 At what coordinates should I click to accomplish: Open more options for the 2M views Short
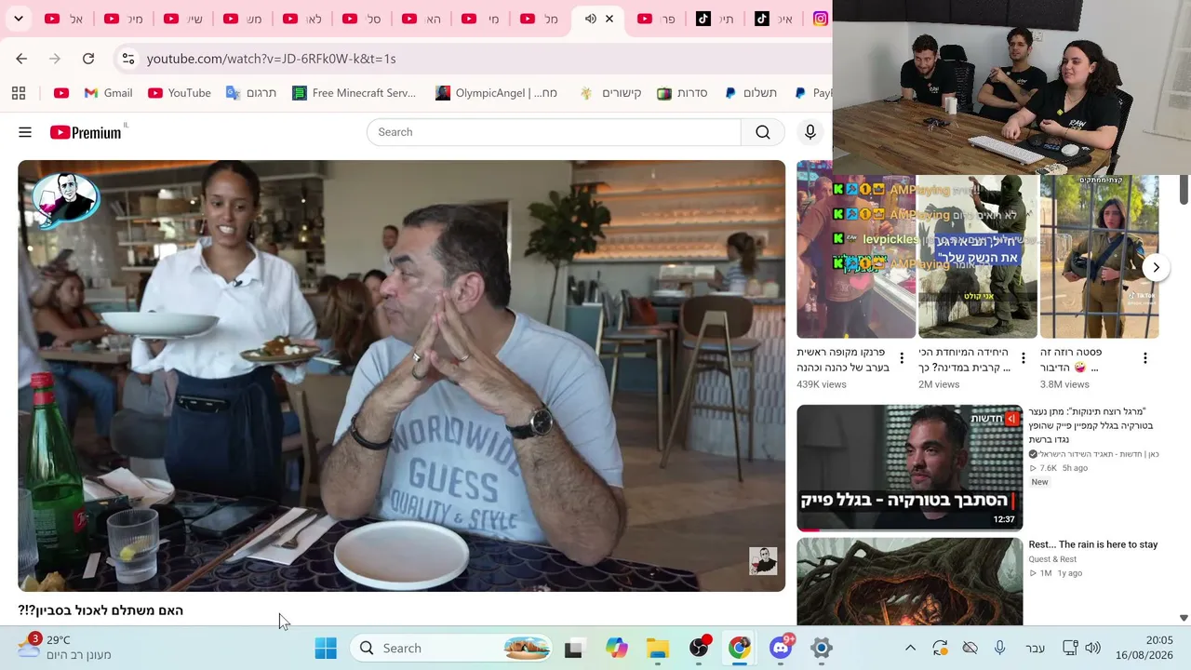pyautogui.click(x=1024, y=358)
